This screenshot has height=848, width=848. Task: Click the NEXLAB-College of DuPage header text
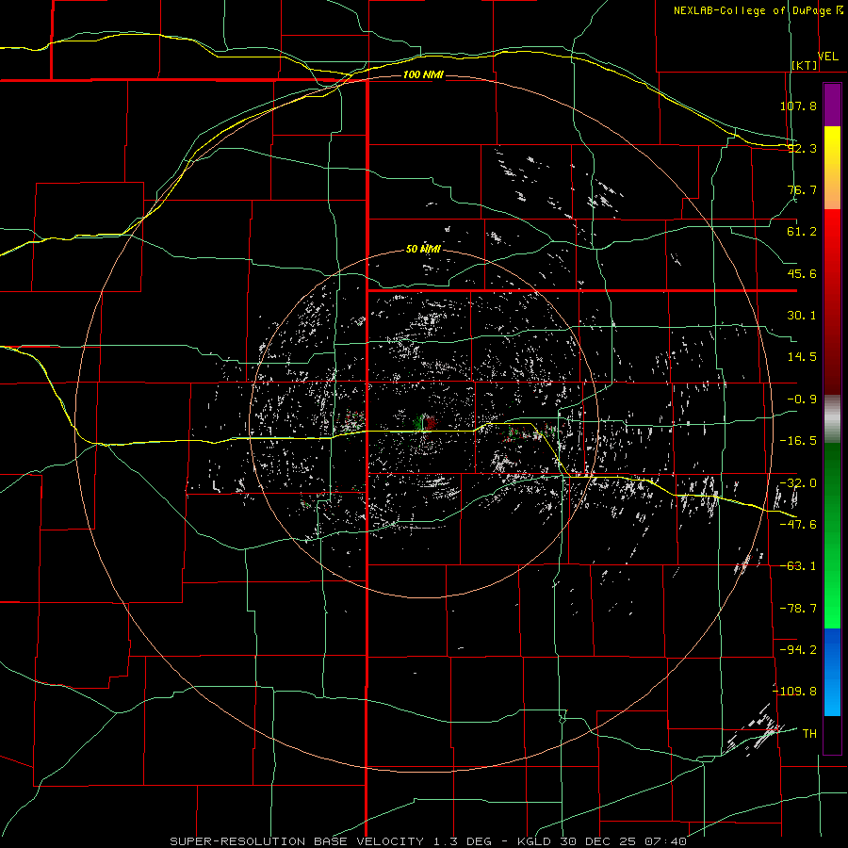coord(754,10)
